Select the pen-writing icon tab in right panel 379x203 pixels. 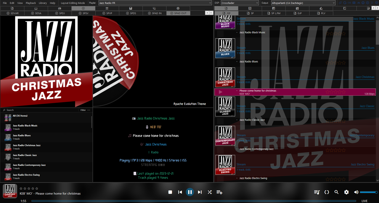pos(321,8)
